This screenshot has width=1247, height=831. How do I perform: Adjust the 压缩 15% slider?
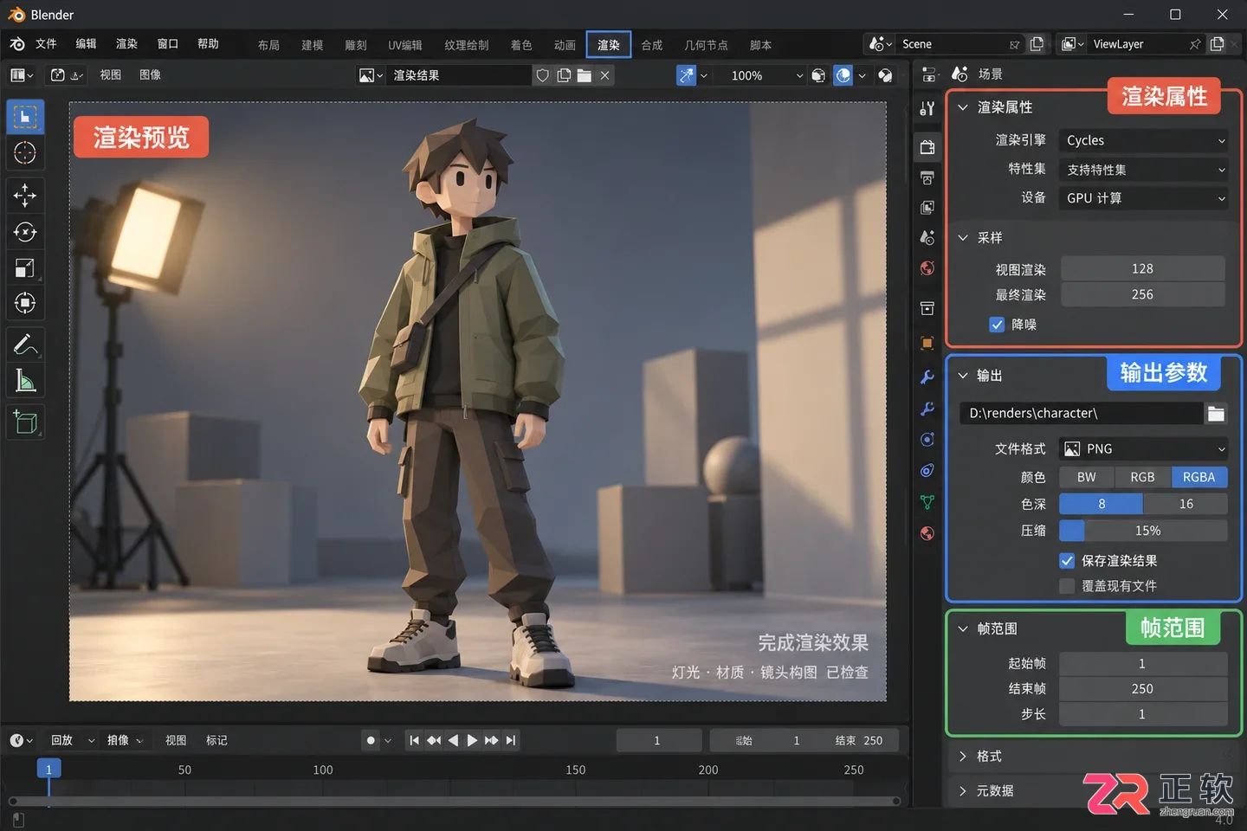click(x=1143, y=531)
